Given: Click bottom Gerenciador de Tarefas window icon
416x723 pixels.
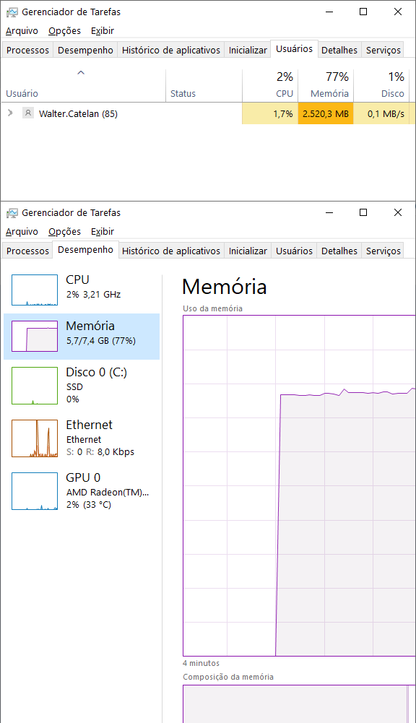Looking at the screenshot, I should click(x=12, y=213).
